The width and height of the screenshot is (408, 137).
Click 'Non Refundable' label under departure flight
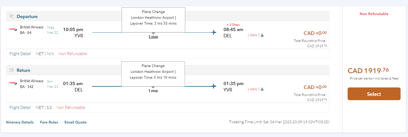(73, 54)
